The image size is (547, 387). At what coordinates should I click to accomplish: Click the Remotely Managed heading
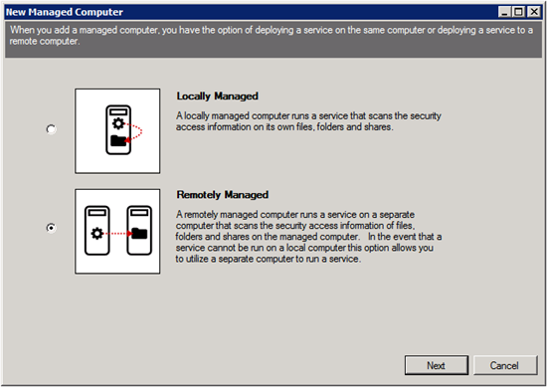(x=222, y=195)
